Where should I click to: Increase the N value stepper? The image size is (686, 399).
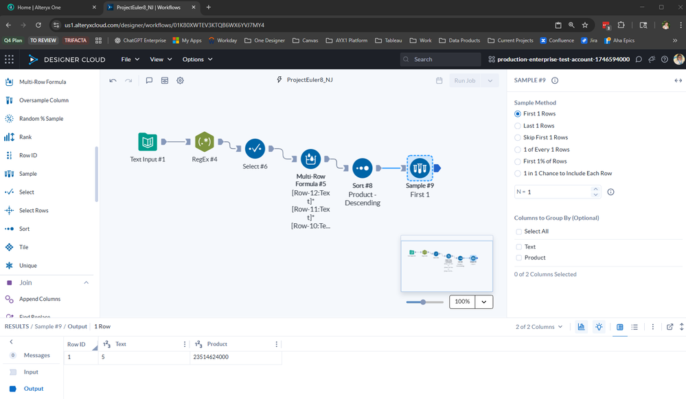(x=595, y=190)
